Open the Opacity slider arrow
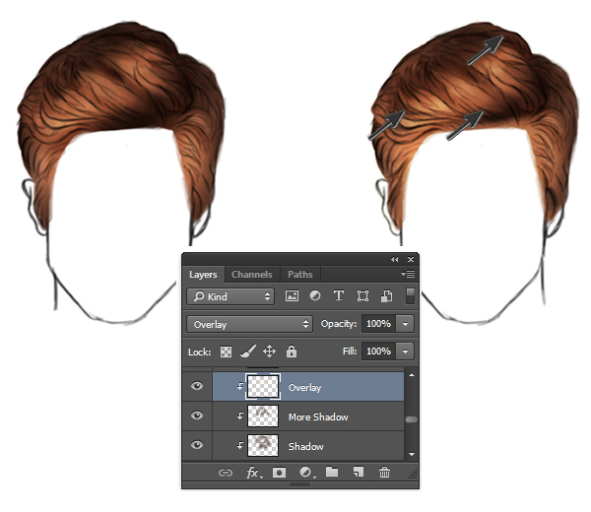 point(405,324)
